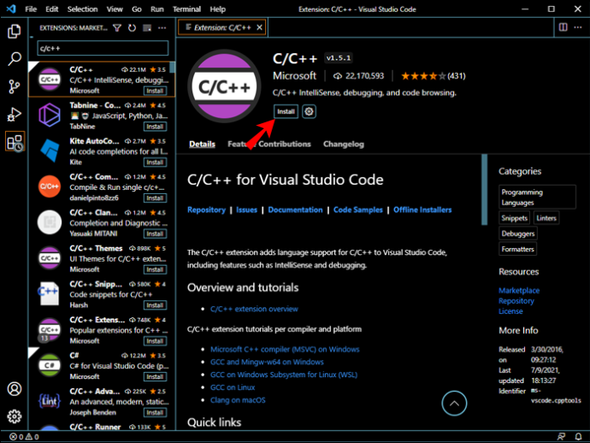Install the C/C++ extension from details page
Screen dimensions: 590x443
pyautogui.click(x=286, y=111)
